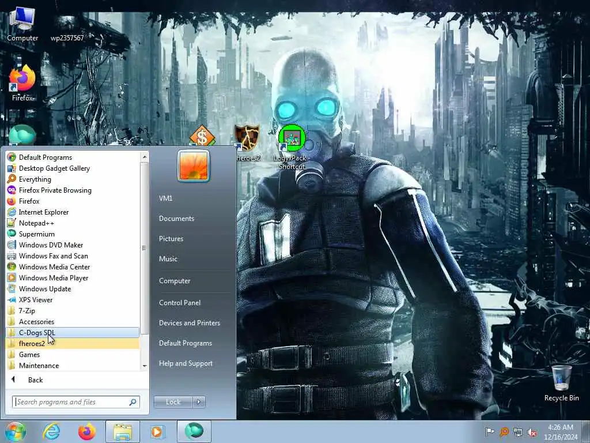Click the user account flower picture

point(194,166)
